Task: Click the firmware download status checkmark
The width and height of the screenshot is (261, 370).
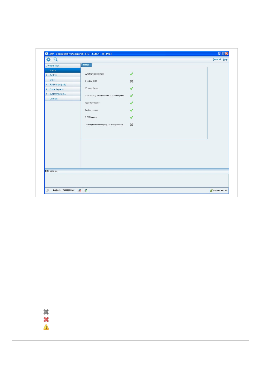Action: [131, 96]
